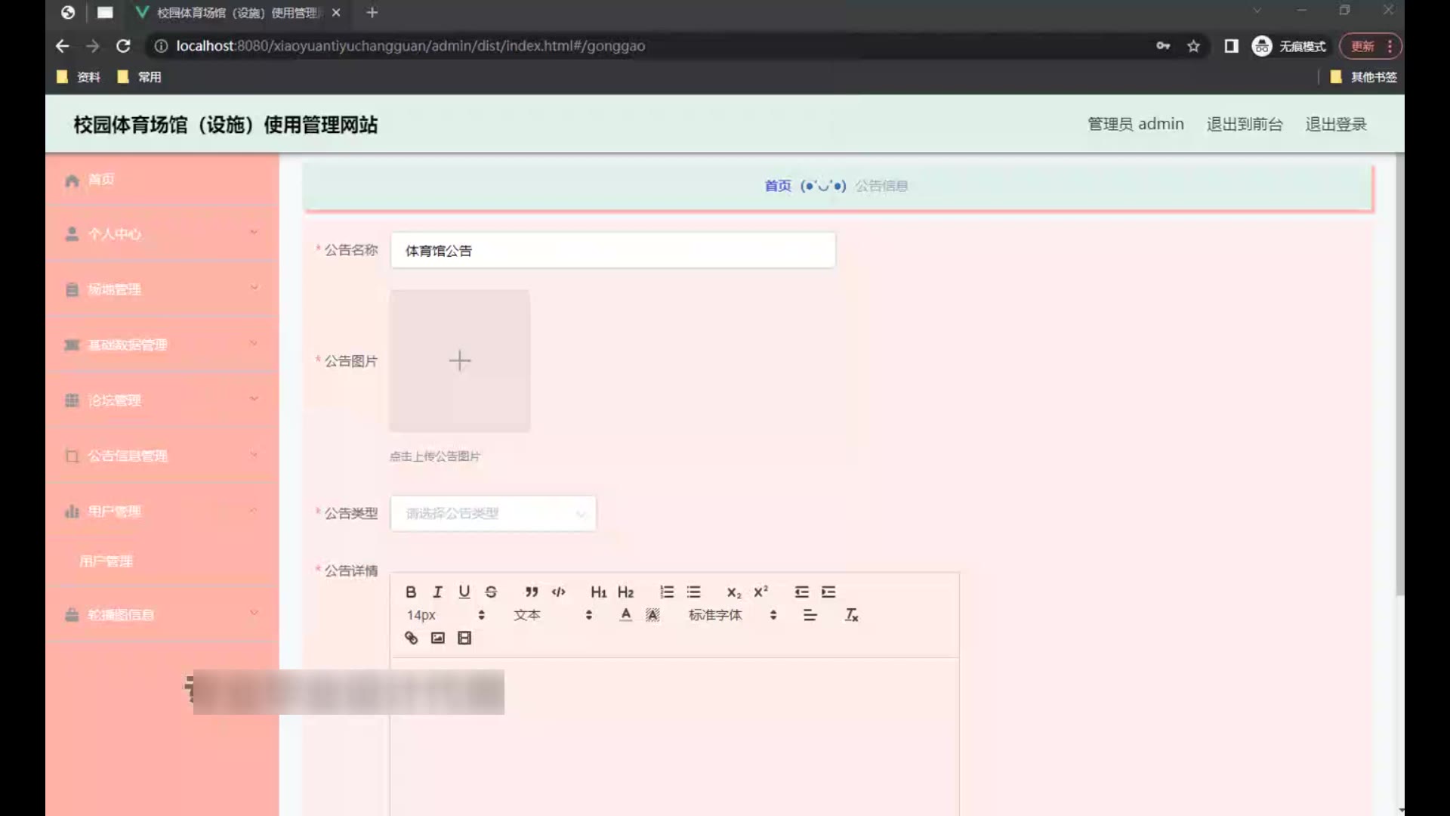The width and height of the screenshot is (1450, 816).
Task: Insert a blockquote in the editor
Action: click(x=532, y=592)
